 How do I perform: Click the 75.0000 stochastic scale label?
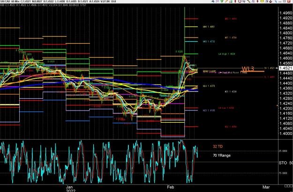coord(283,173)
